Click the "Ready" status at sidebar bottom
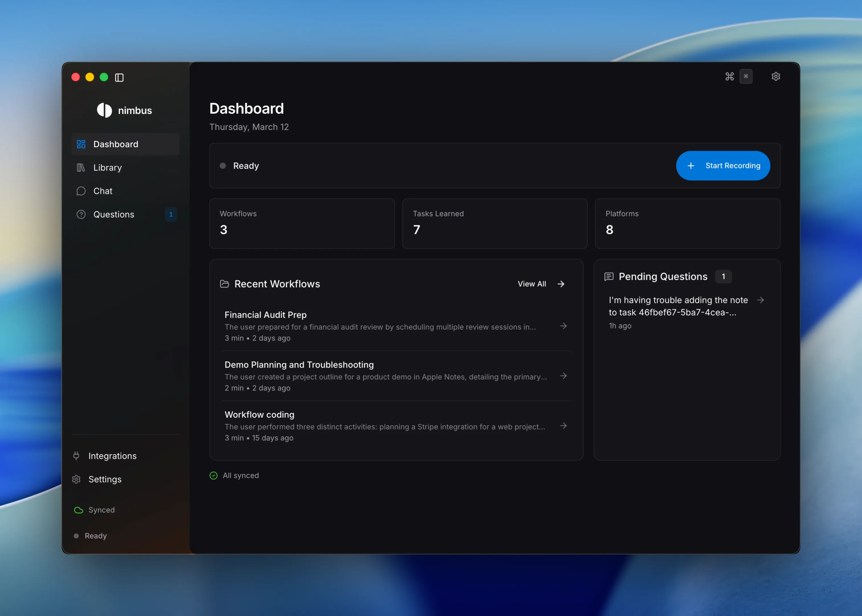The height and width of the screenshot is (616, 862). pyautogui.click(x=91, y=536)
